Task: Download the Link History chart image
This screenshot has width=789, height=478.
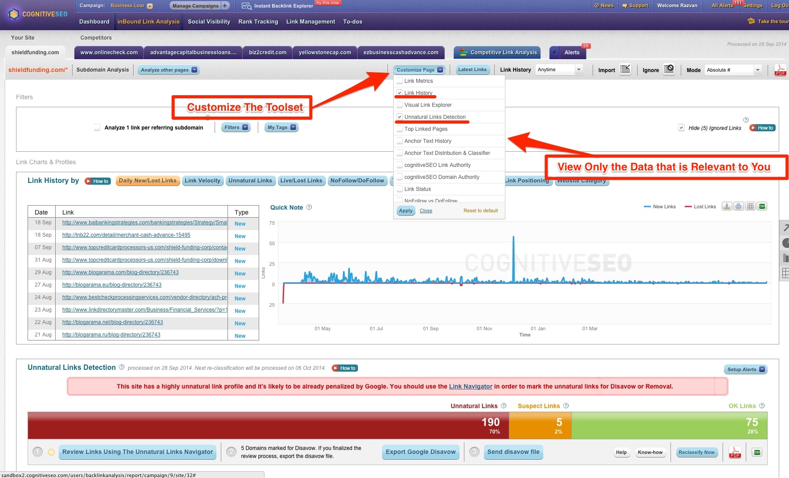Action: (x=726, y=206)
